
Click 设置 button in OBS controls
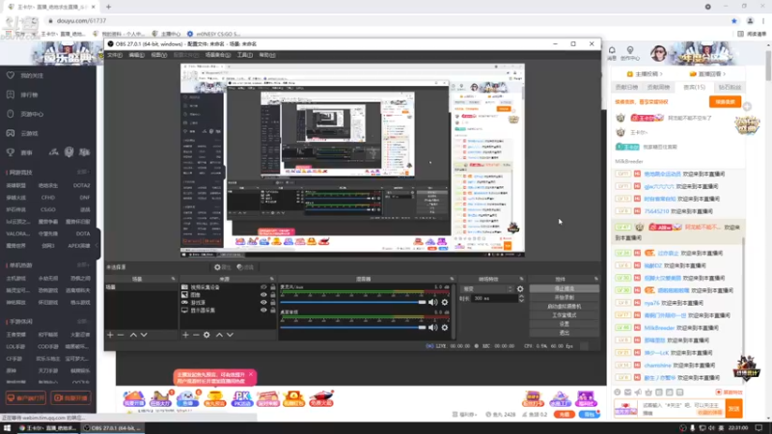point(565,324)
